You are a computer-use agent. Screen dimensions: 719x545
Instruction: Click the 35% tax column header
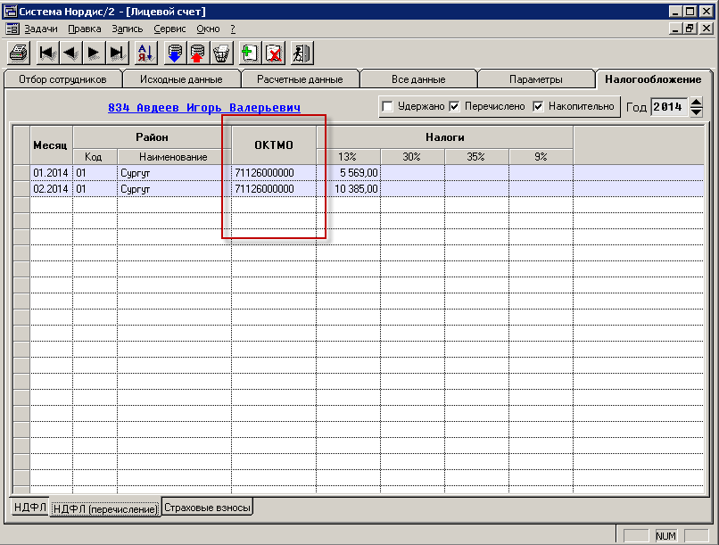(476, 157)
